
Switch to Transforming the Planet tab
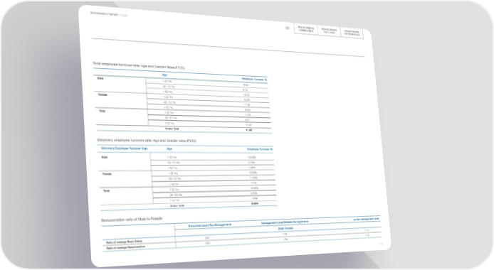329,31
